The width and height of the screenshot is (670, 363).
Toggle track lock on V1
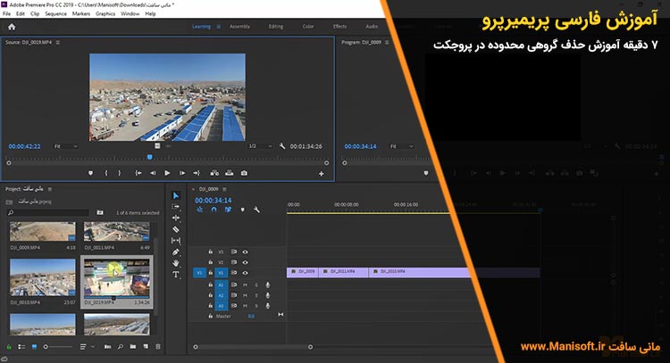point(211,273)
